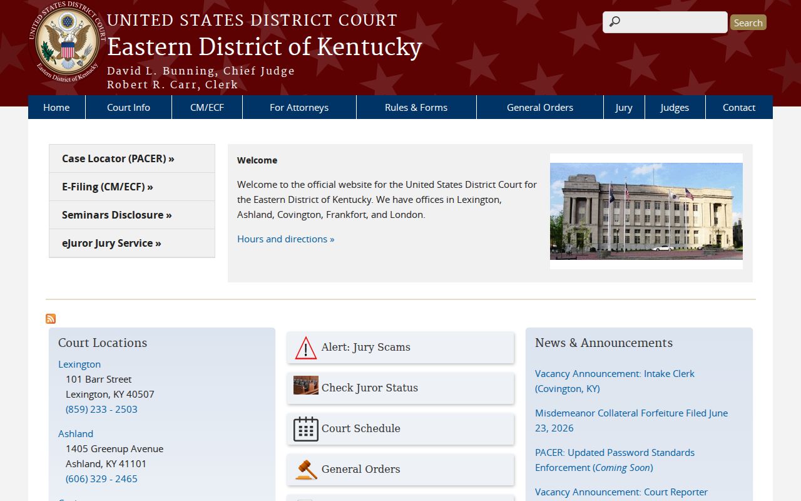Open the Lexington location link
The width and height of the screenshot is (801, 501).
click(x=79, y=364)
